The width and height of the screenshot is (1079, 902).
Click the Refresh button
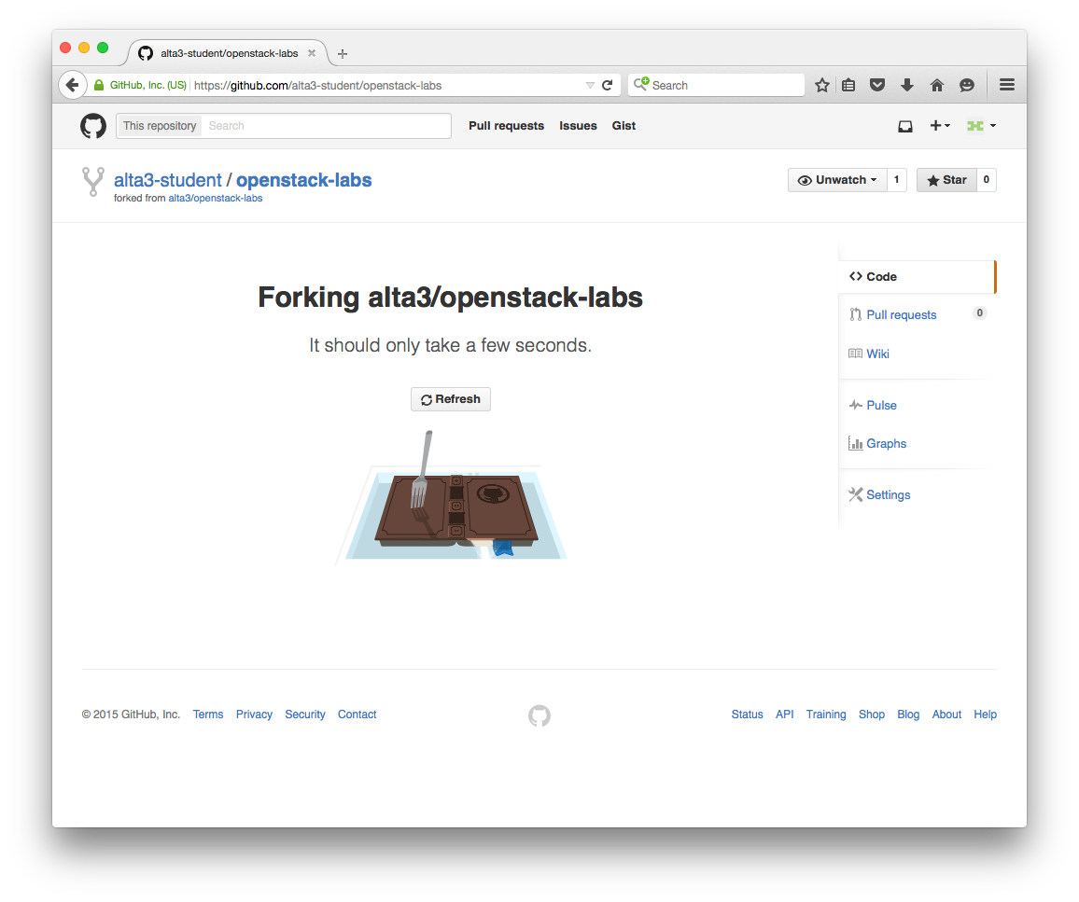(451, 399)
